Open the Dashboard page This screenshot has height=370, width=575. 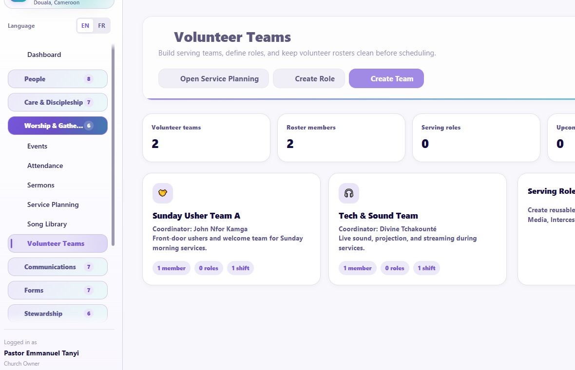(x=44, y=55)
